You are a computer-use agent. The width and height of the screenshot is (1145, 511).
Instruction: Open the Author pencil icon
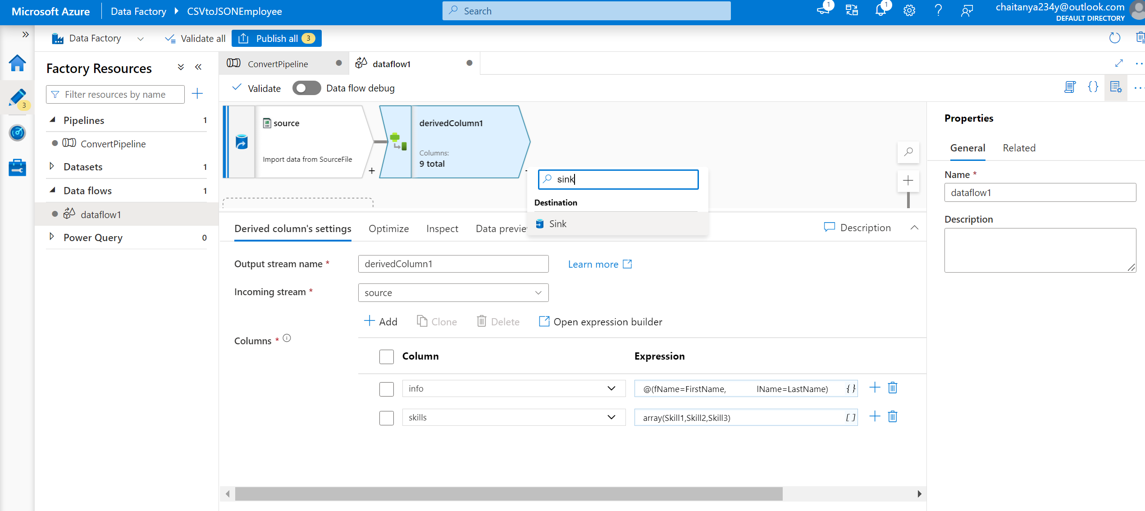(17, 98)
